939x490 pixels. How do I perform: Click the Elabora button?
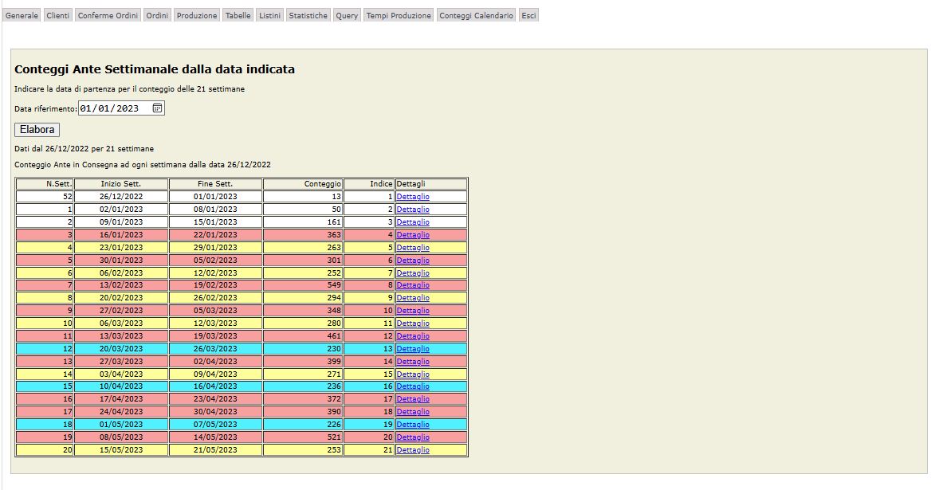click(37, 130)
